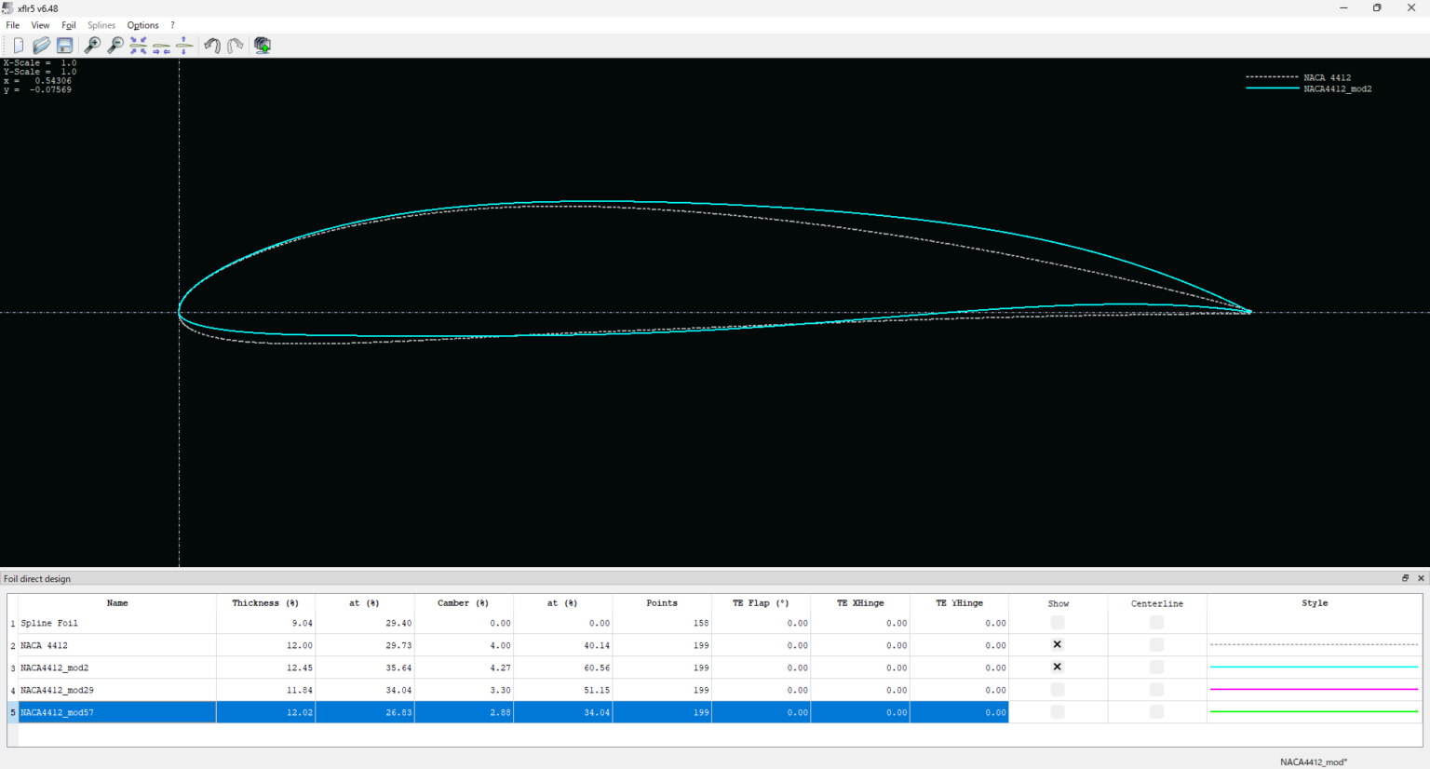Reset foil scale with four-arrows icon
The image size is (1430, 769).
[x=139, y=46]
